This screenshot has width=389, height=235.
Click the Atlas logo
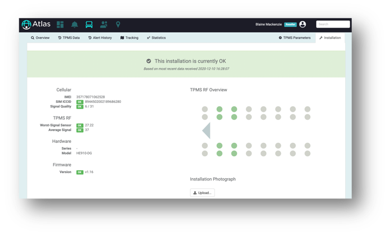coord(36,24)
